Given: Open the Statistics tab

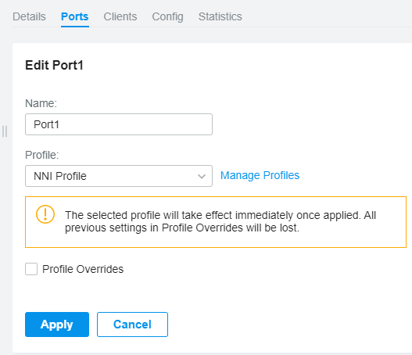Looking at the screenshot, I should (x=220, y=16).
